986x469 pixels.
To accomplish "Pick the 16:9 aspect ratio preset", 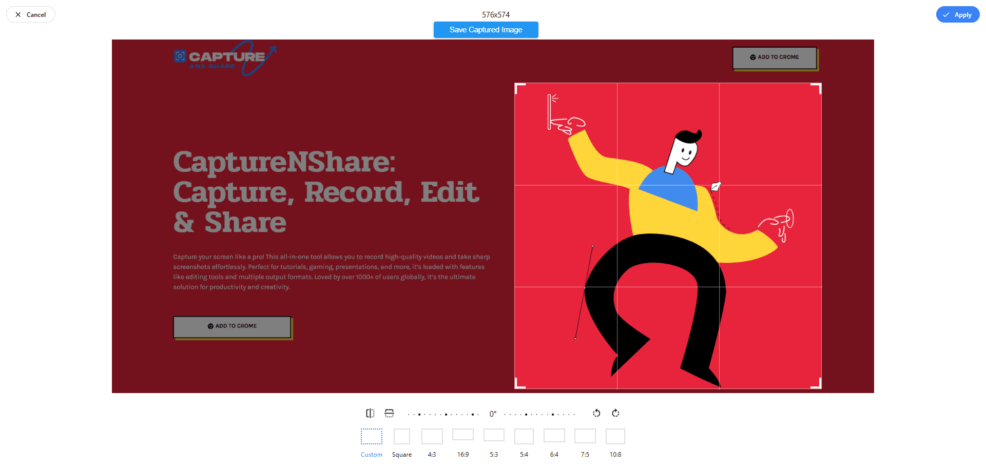I will (463, 436).
